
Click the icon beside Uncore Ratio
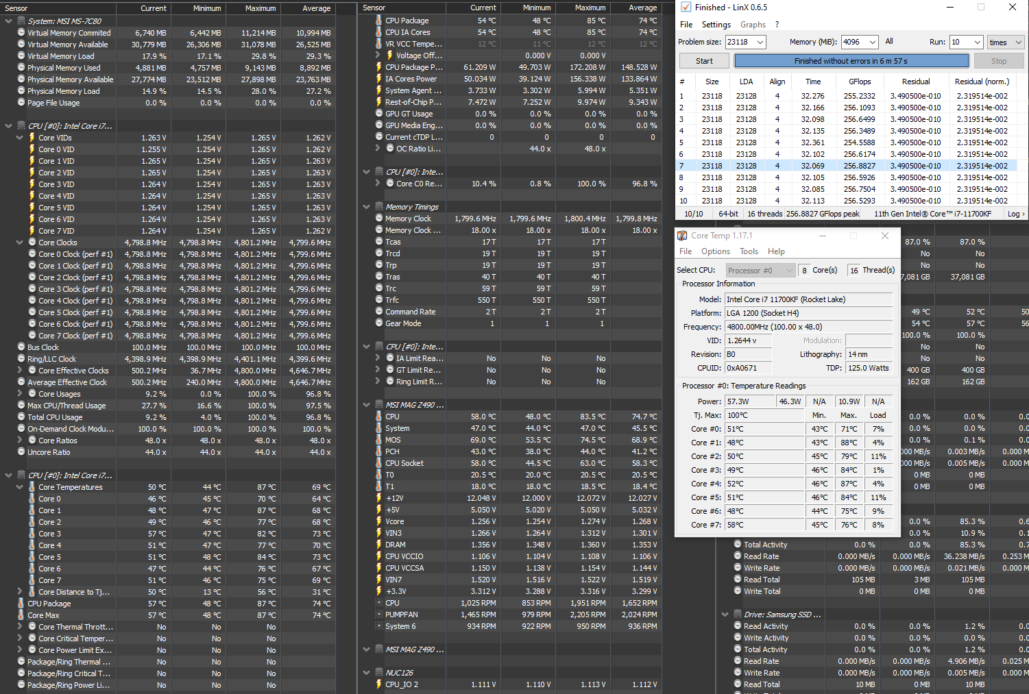21,452
